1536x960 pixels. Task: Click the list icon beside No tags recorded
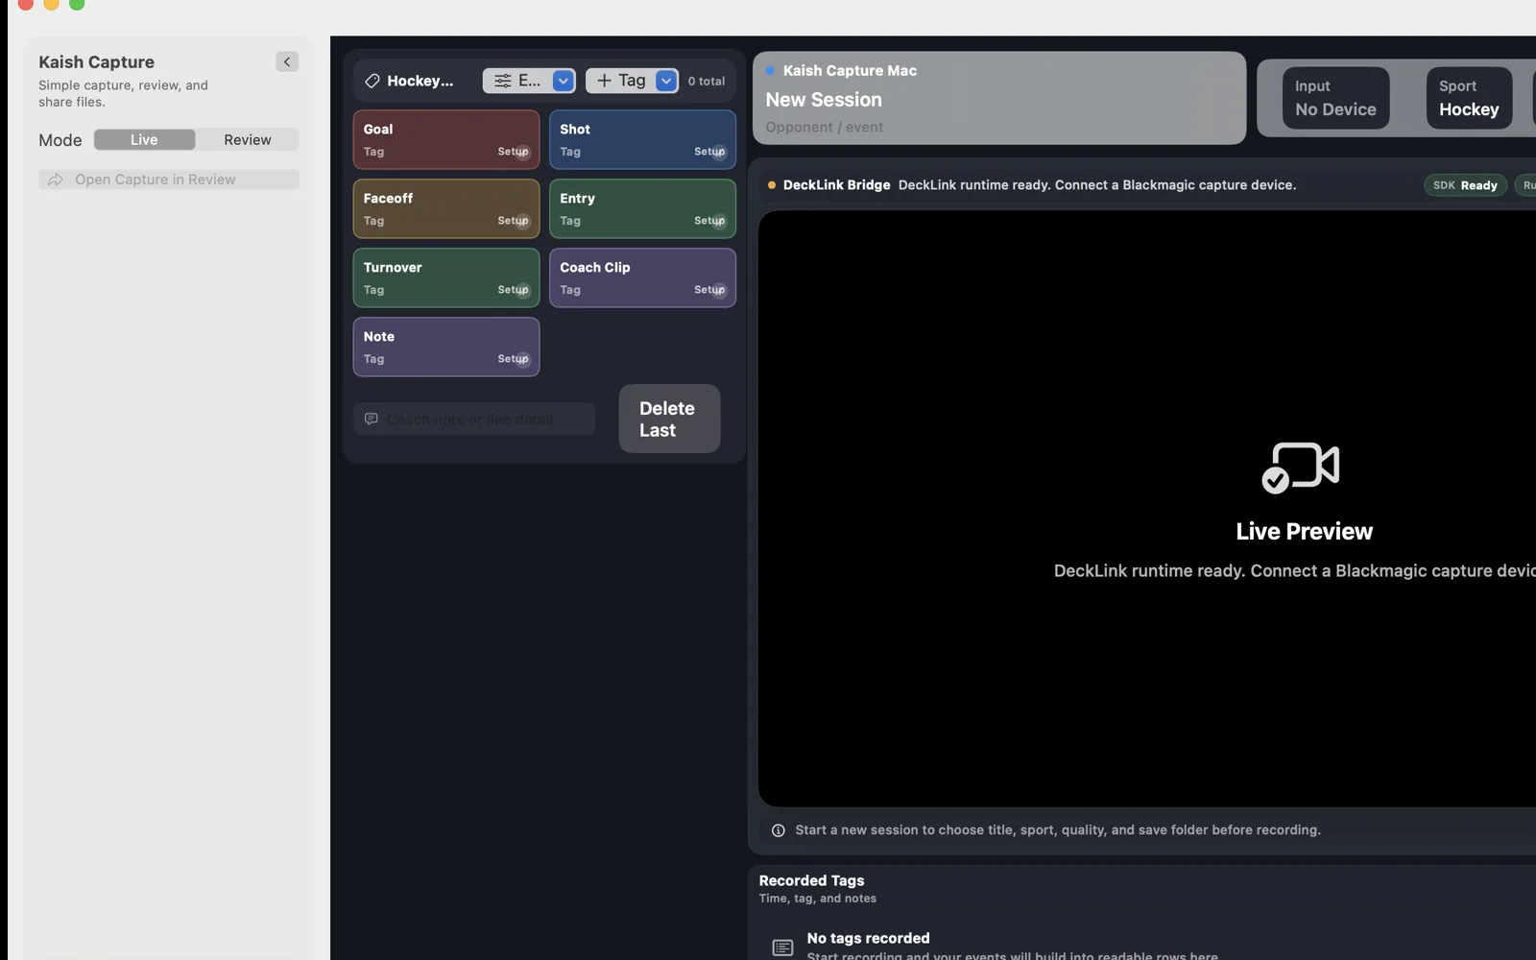click(783, 948)
